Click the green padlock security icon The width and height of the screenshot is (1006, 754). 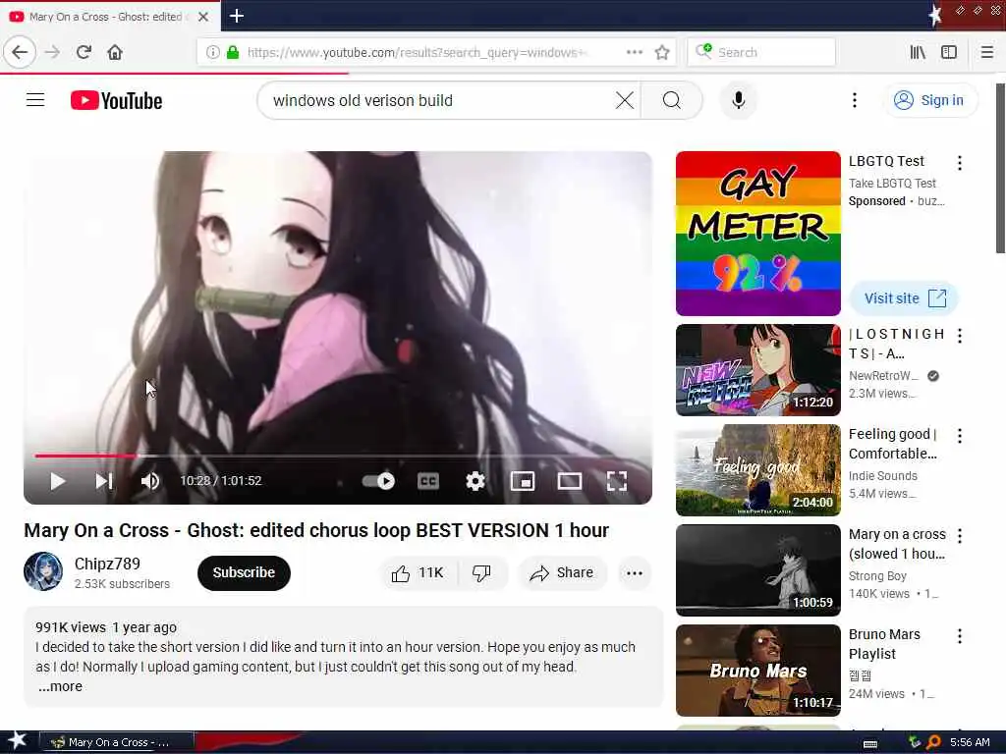(233, 53)
